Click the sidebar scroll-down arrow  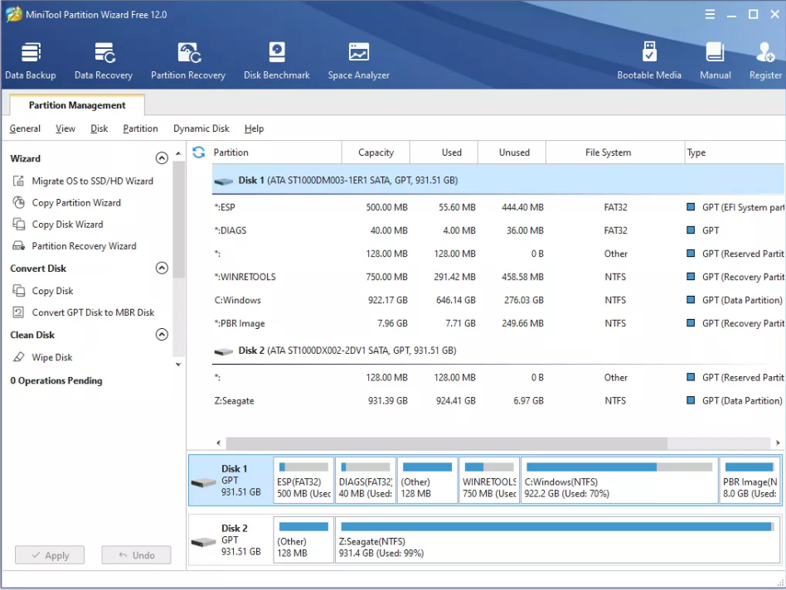coord(178,365)
